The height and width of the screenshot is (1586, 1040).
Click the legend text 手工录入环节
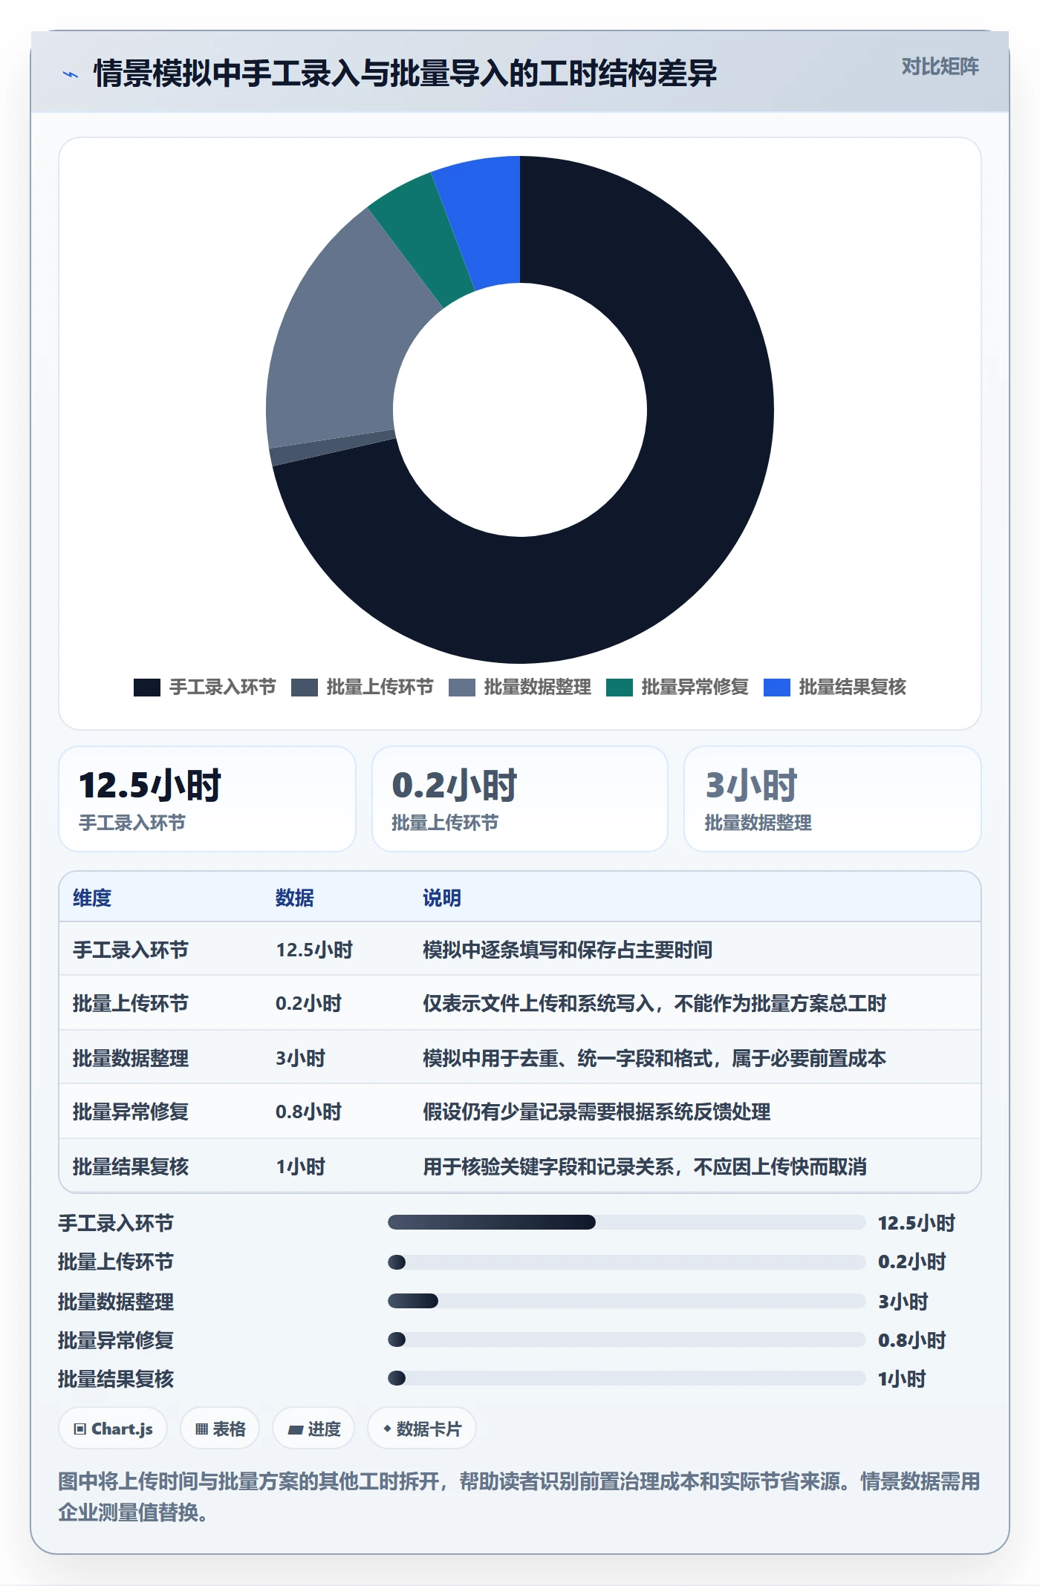222,688
